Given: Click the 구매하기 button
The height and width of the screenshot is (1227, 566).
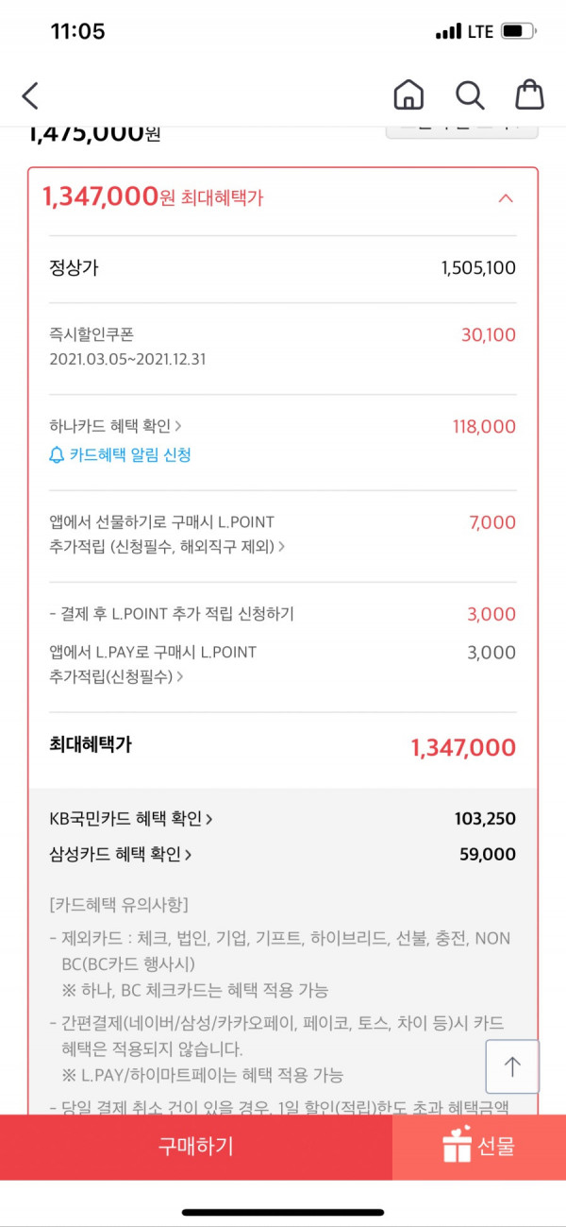Looking at the screenshot, I should pos(196,1147).
